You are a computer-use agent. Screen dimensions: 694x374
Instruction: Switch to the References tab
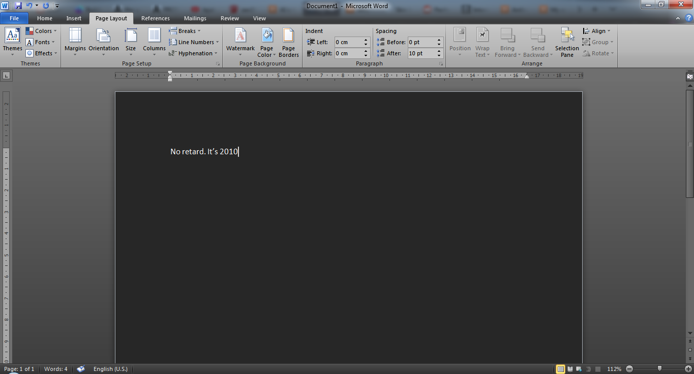pos(156,18)
